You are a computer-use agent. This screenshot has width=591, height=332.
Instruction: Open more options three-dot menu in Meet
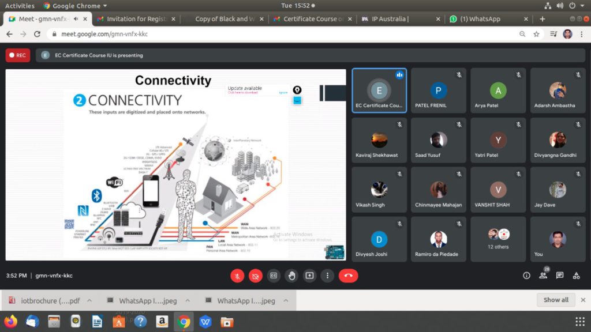tap(327, 276)
